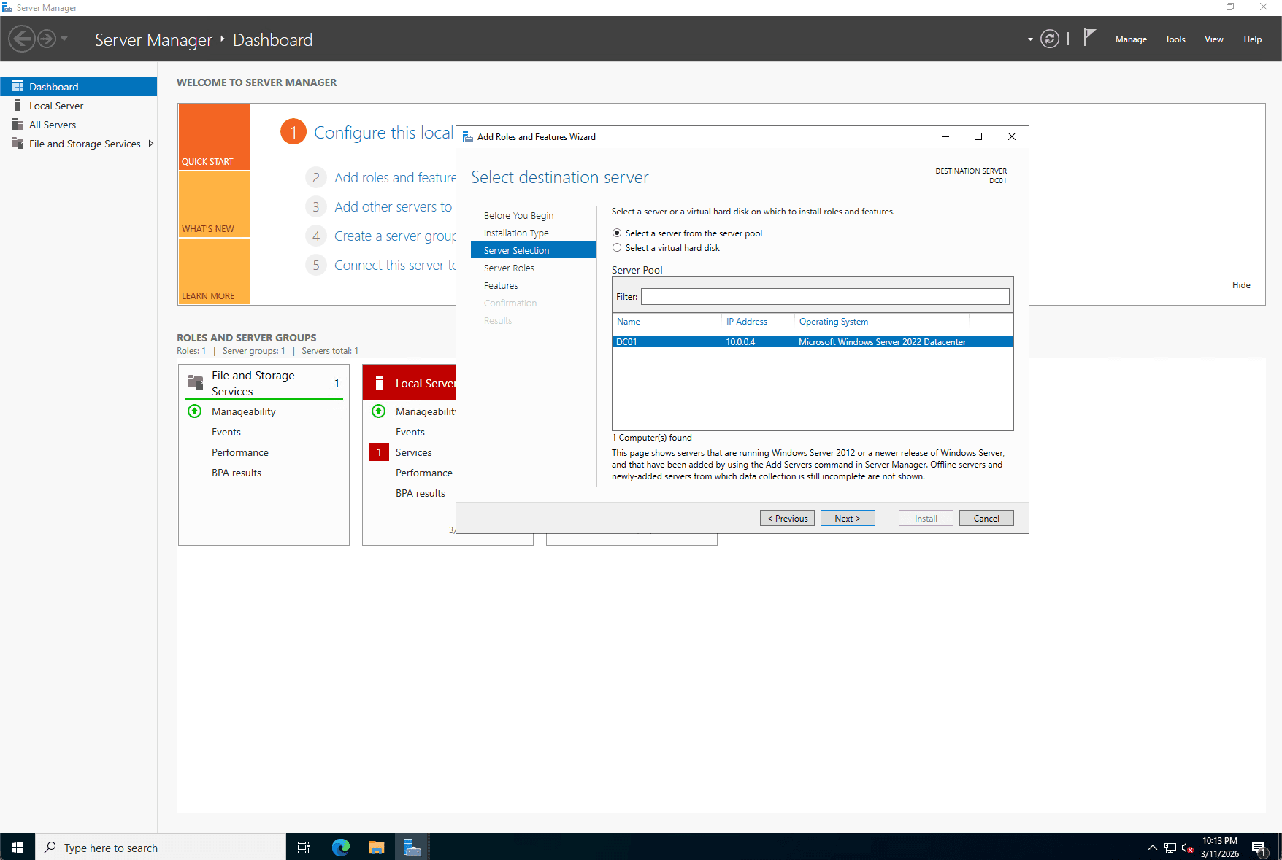The height and width of the screenshot is (860, 1282).
Task: Select File and Storage Services in the sidebar
Action: 84,144
